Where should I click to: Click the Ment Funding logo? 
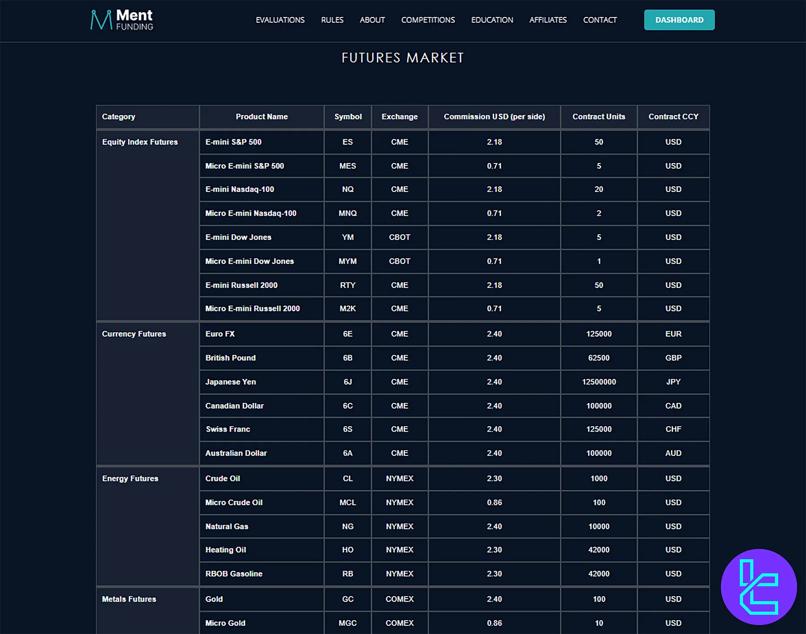pos(122,20)
